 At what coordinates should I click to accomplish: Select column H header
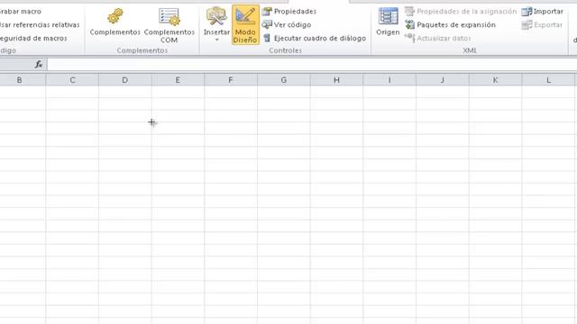[336, 80]
